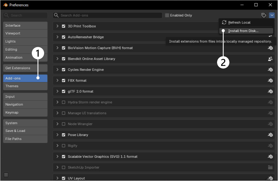This screenshot has height=181, width=278.
Task: Open the Interface preferences section
Action: (x=25, y=25)
